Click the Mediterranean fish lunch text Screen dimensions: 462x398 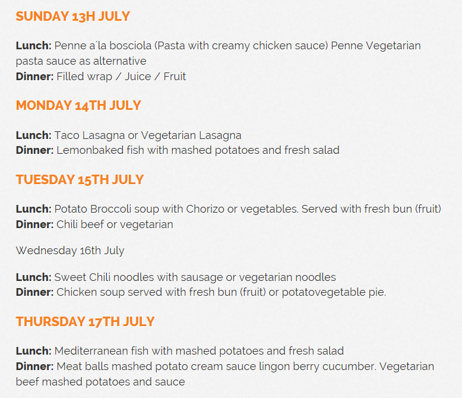coord(199,351)
